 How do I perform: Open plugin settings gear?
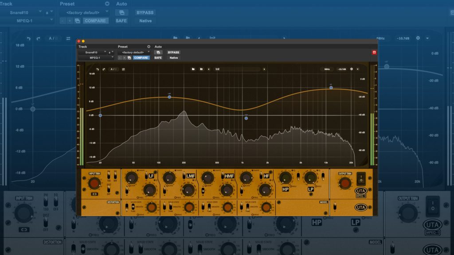click(x=352, y=69)
